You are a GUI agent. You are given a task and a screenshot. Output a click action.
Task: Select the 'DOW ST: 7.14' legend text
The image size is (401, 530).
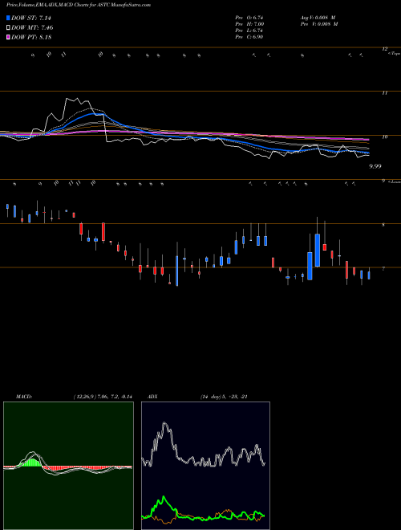coord(31,18)
